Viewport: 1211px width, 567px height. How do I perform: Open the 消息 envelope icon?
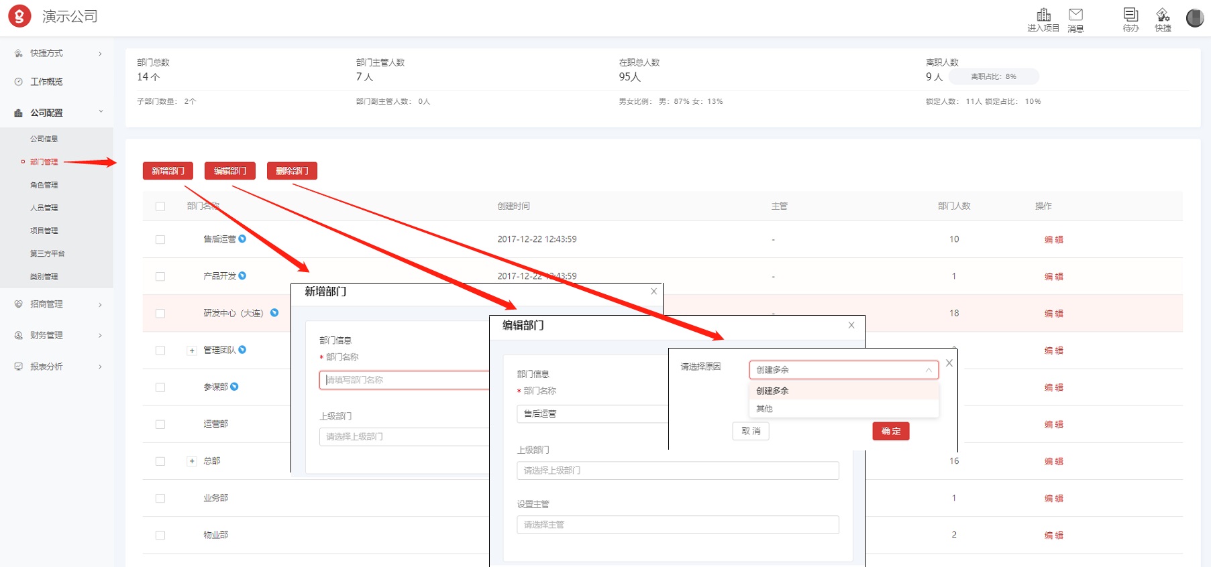click(x=1075, y=15)
